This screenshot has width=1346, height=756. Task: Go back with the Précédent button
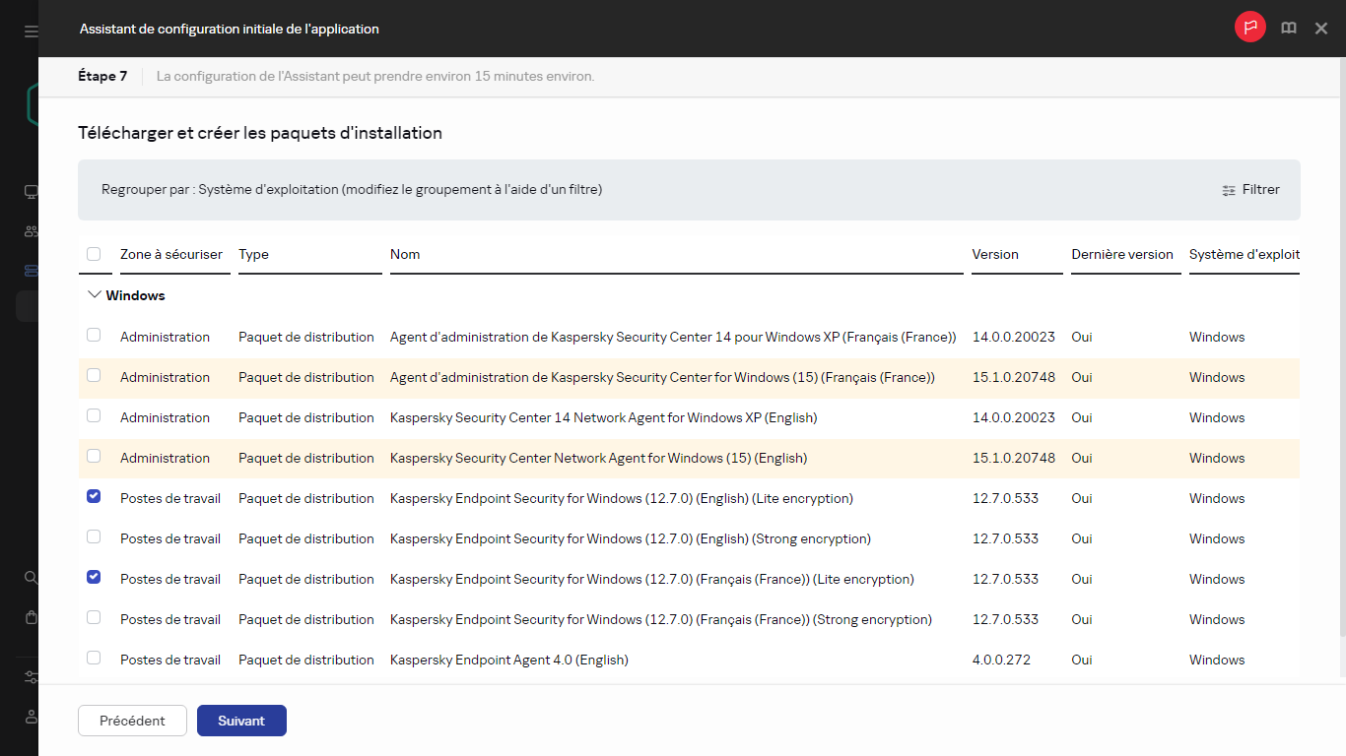point(132,720)
